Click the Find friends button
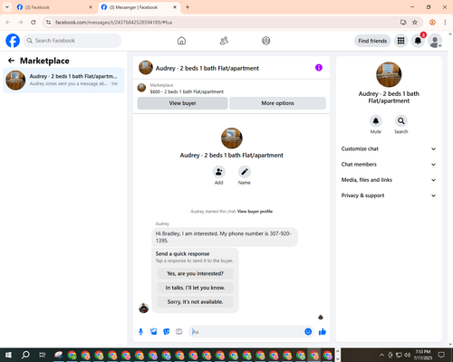 click(x=372, y=41)
